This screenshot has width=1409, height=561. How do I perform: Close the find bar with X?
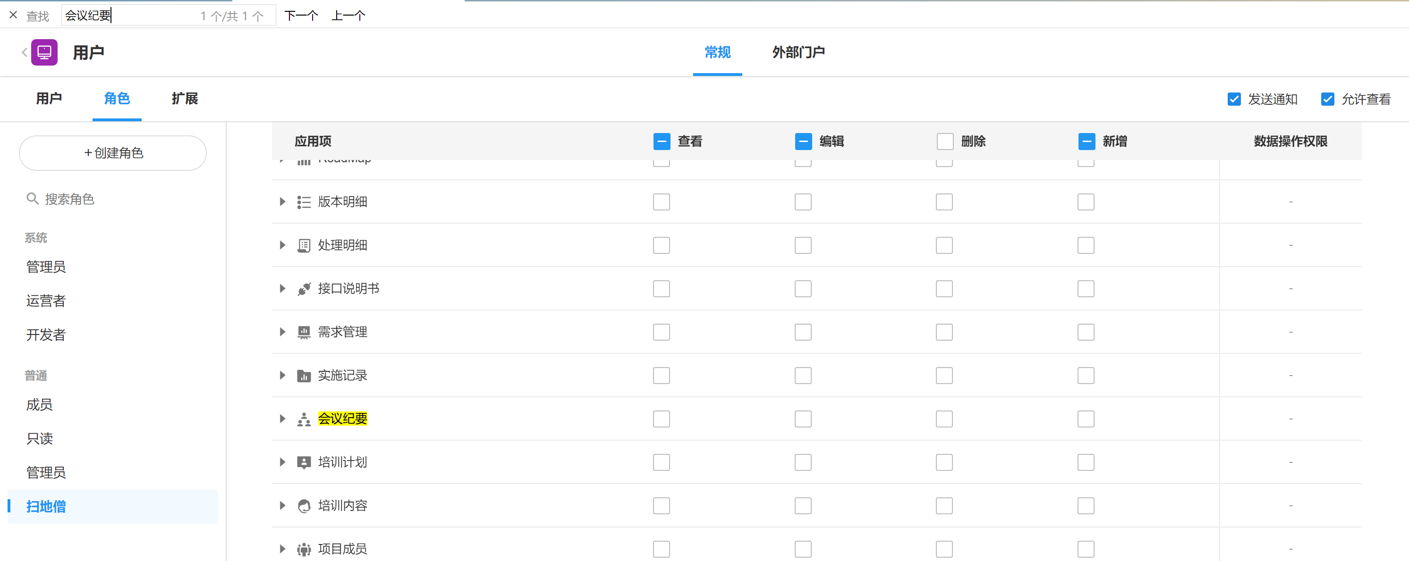13,15
